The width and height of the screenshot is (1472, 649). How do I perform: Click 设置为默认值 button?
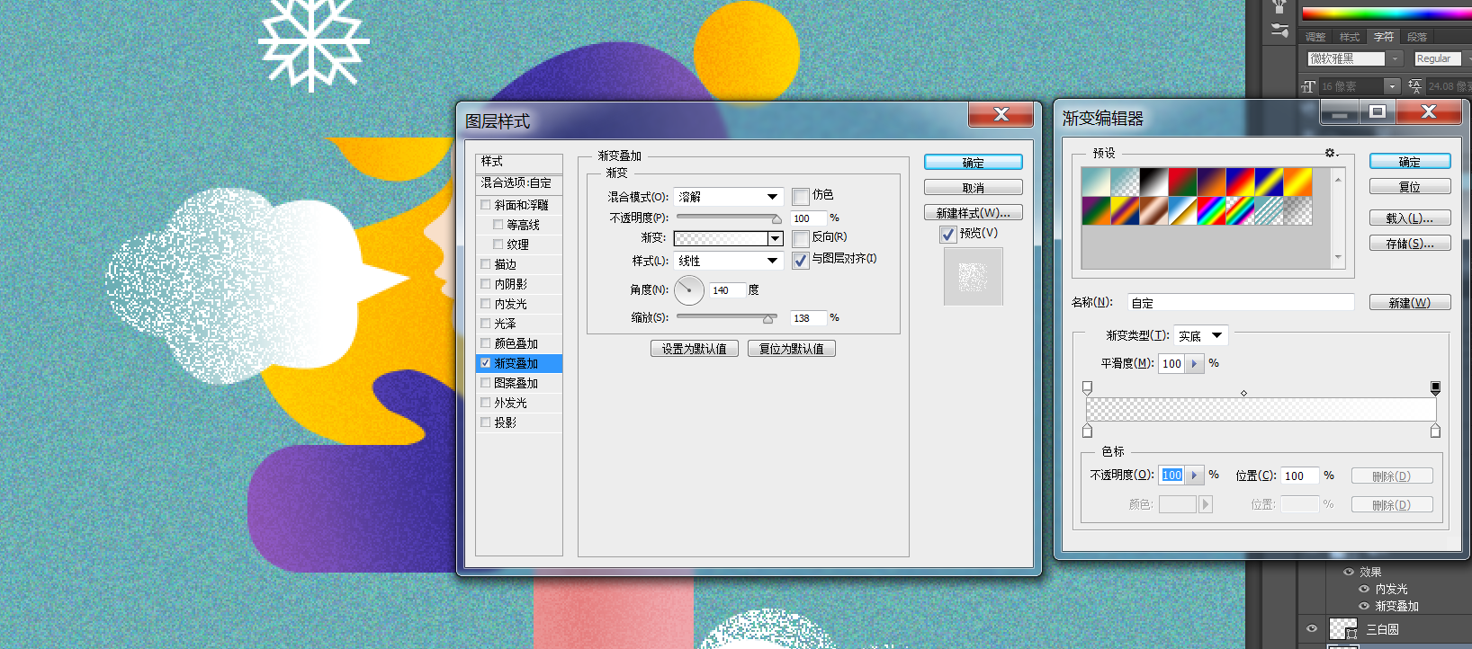coord(695,349)
